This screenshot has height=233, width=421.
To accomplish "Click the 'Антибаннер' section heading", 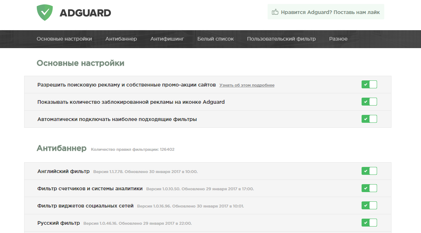I will click(x=62, y=148).
